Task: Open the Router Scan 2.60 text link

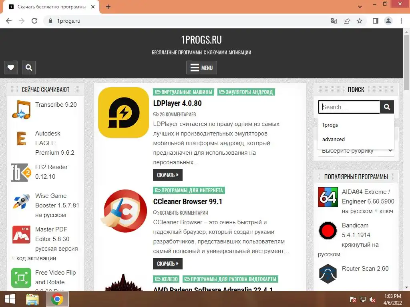Action: [x=365, y=269]
